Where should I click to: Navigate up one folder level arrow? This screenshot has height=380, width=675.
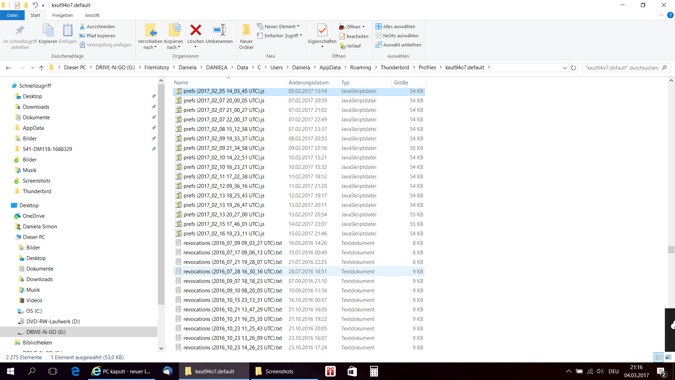click(x=41, y=68)
